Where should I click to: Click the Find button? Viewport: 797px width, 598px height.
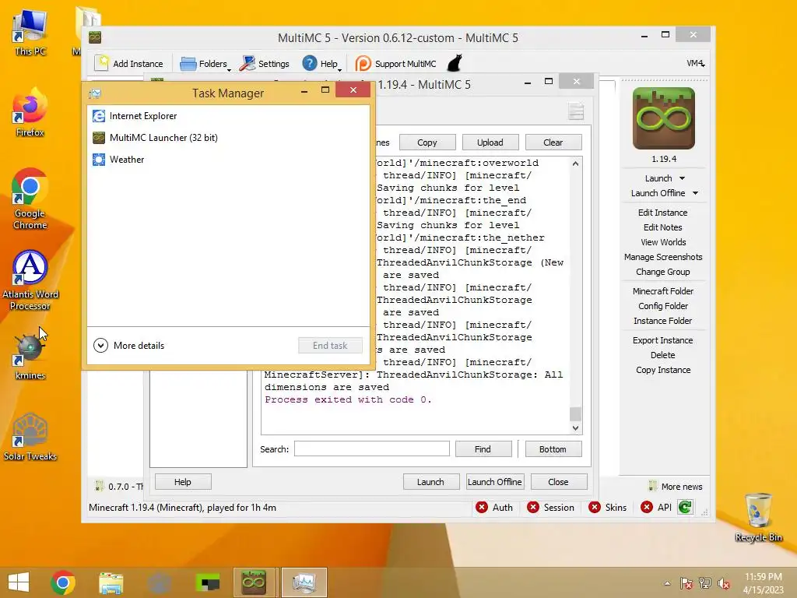click(483, 449)
